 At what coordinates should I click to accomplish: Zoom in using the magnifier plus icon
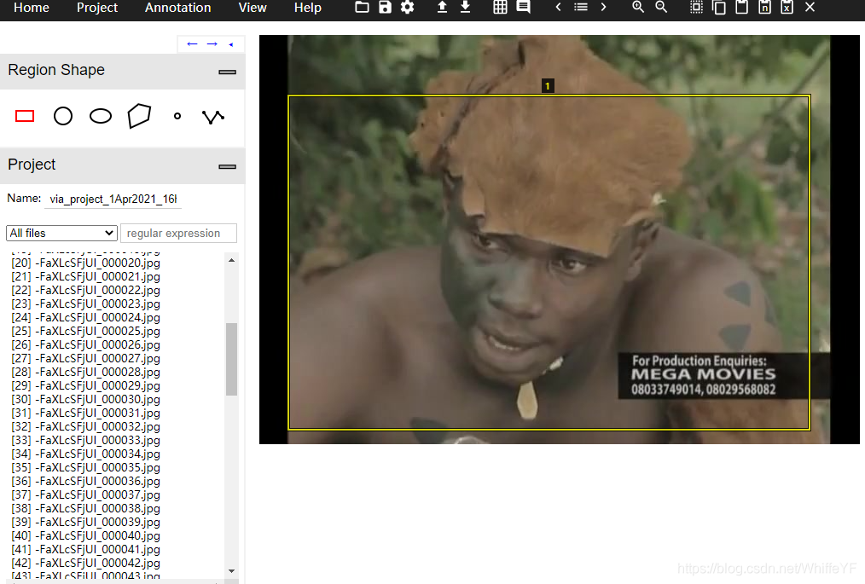(x=638, y=8)
